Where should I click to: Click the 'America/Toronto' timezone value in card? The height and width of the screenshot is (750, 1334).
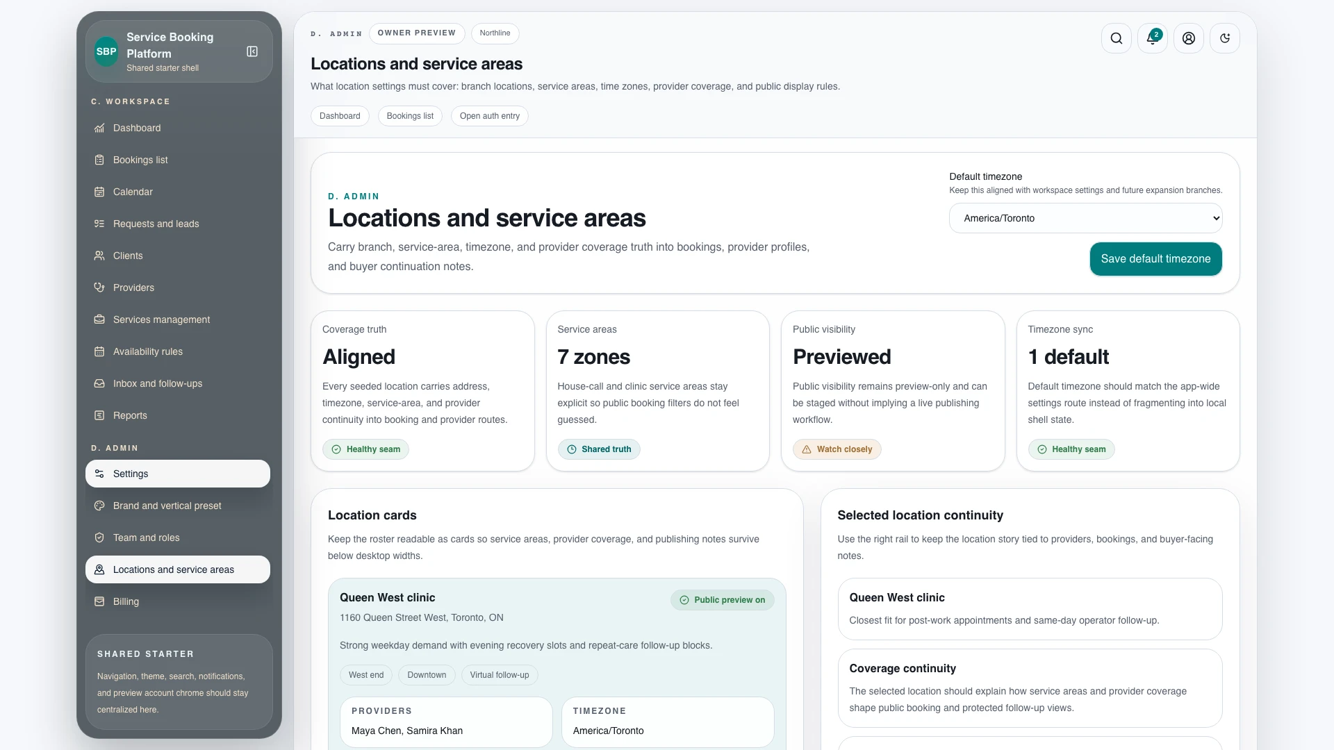tap(609, 731)
